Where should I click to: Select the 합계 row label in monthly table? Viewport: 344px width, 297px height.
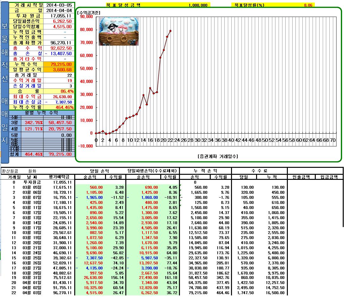[15, 154]
